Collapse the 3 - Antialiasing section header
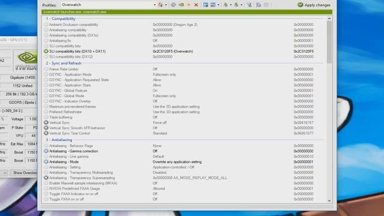The height and width of the screenshot is (216, 384). point(59,140)
